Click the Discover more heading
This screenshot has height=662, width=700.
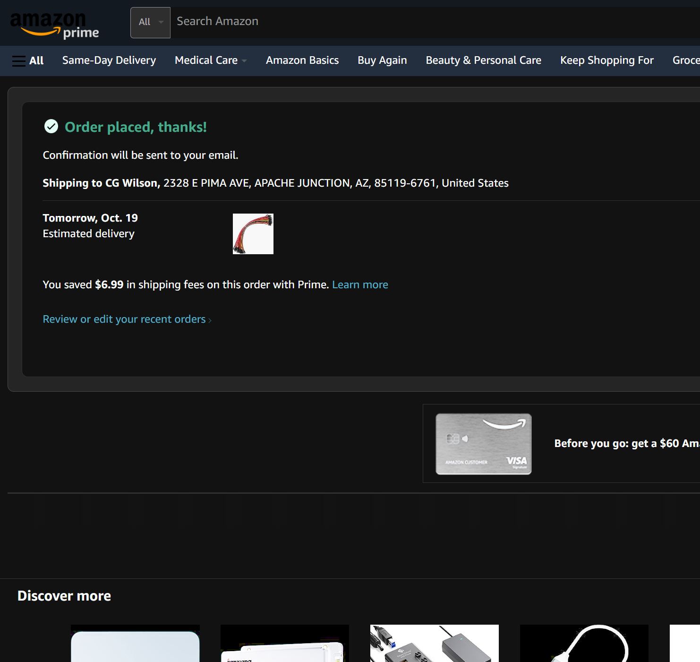tap(64, 596)
